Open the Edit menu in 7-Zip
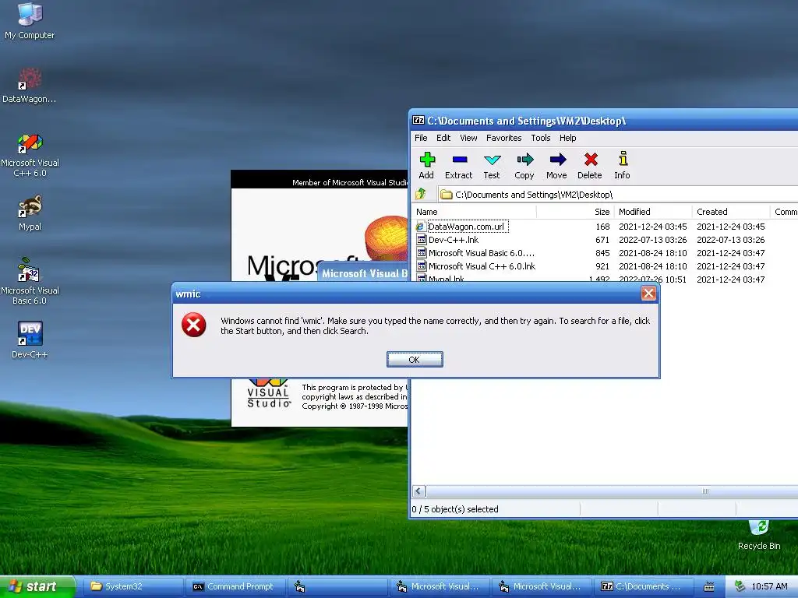The height and width of the screenshot is (598, 798). [443, 138]
